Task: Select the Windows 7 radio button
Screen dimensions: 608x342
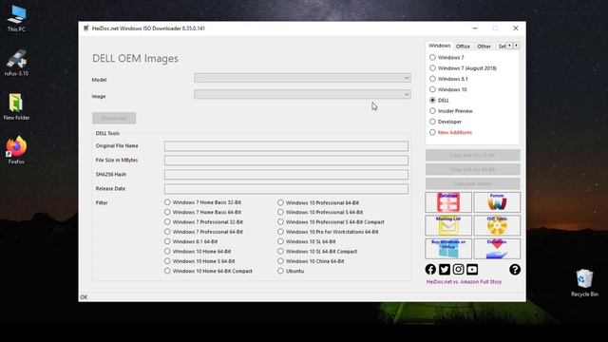Action: click(432, 57)
